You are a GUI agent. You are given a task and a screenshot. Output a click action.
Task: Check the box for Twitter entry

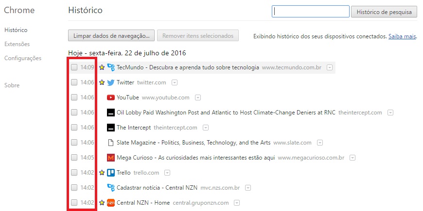click(x=74, y=82)
